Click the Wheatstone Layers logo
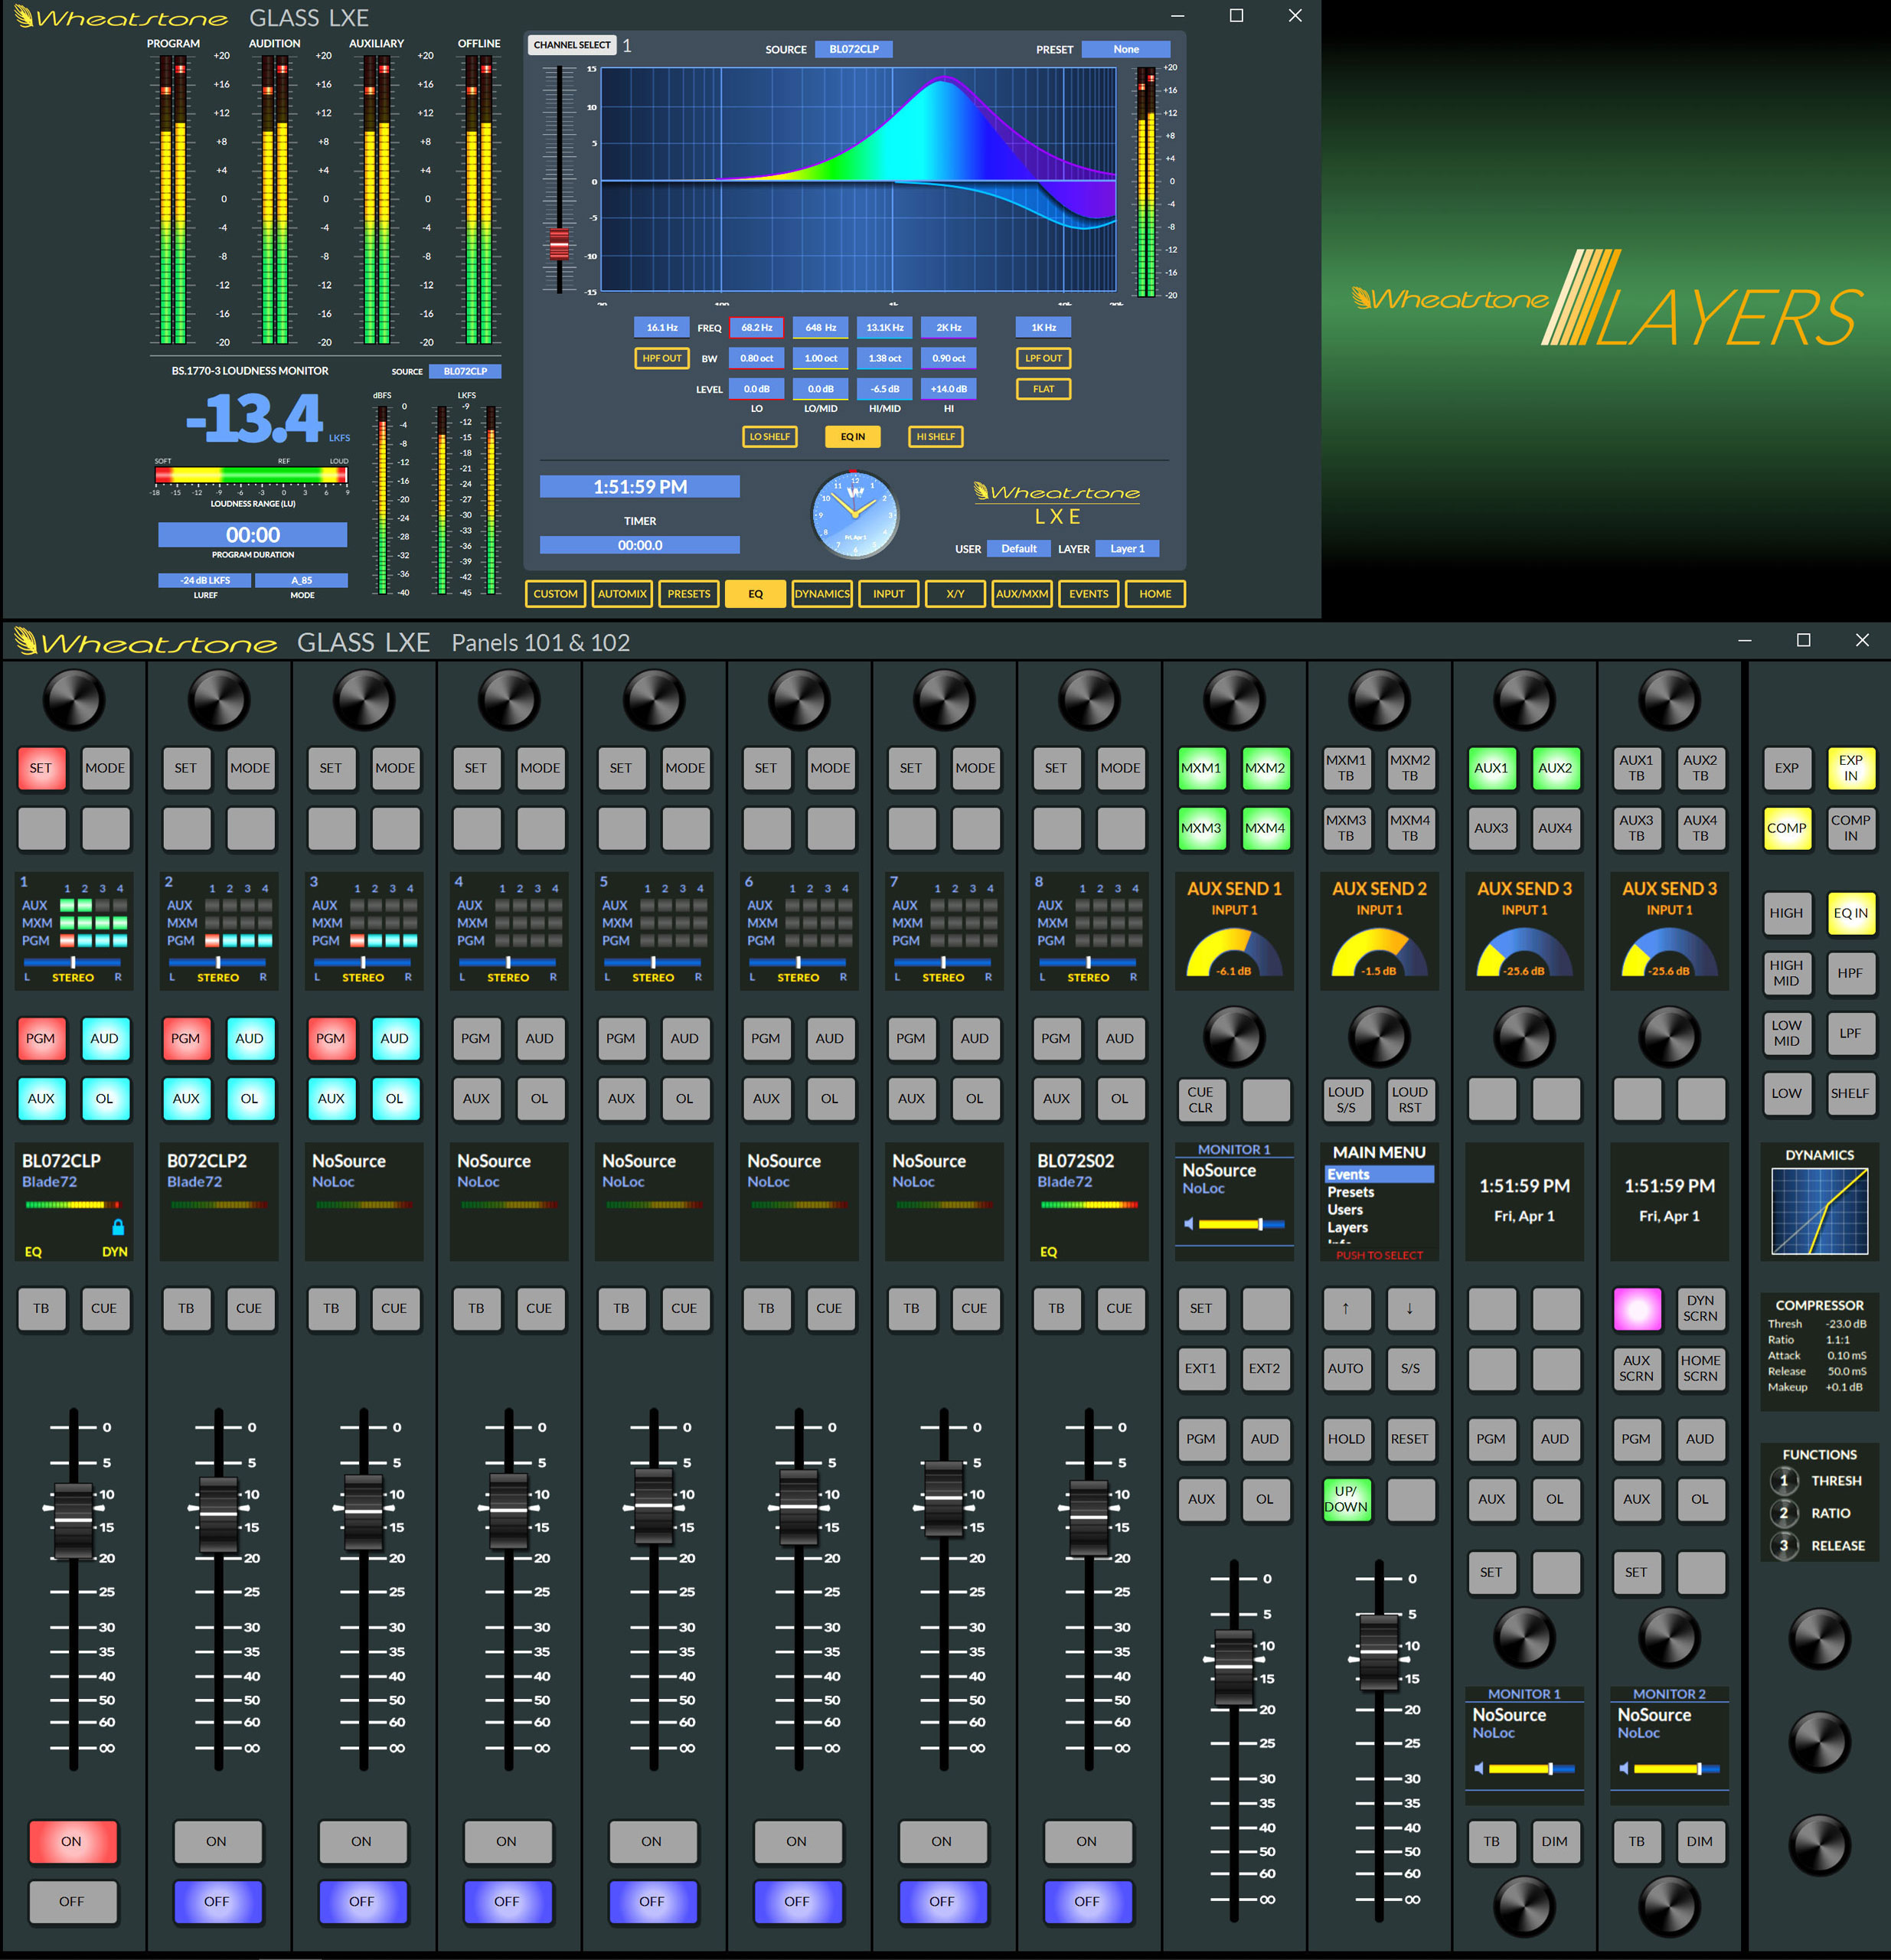Screen dimensions: 1891x1960 [x=1606, y=299]
